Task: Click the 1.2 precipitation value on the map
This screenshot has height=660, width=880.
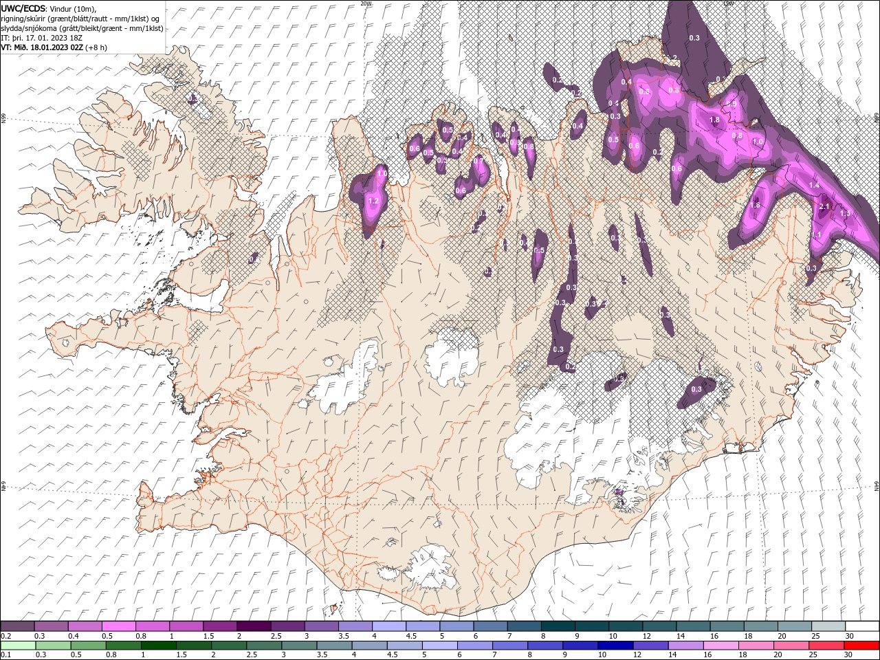Action: 374,201
